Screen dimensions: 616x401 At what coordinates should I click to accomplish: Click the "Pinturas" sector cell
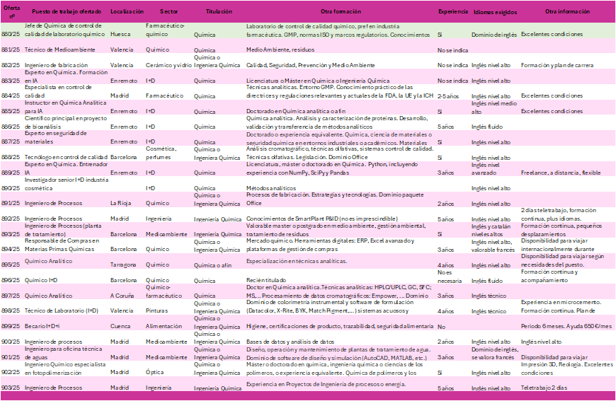click(x=157, y=310)
